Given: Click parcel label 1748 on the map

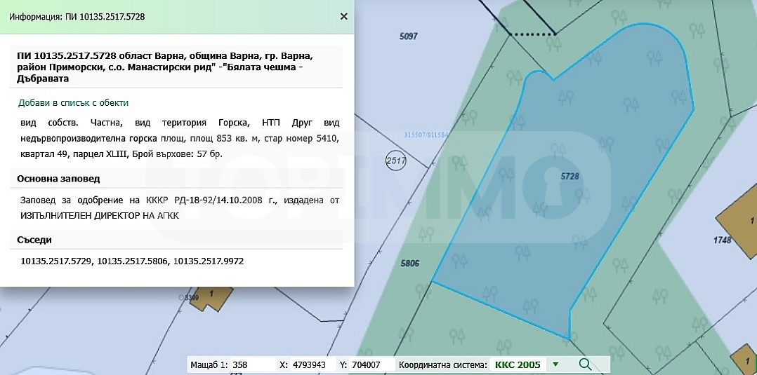Looking at the screenshot, I should 722,240.
